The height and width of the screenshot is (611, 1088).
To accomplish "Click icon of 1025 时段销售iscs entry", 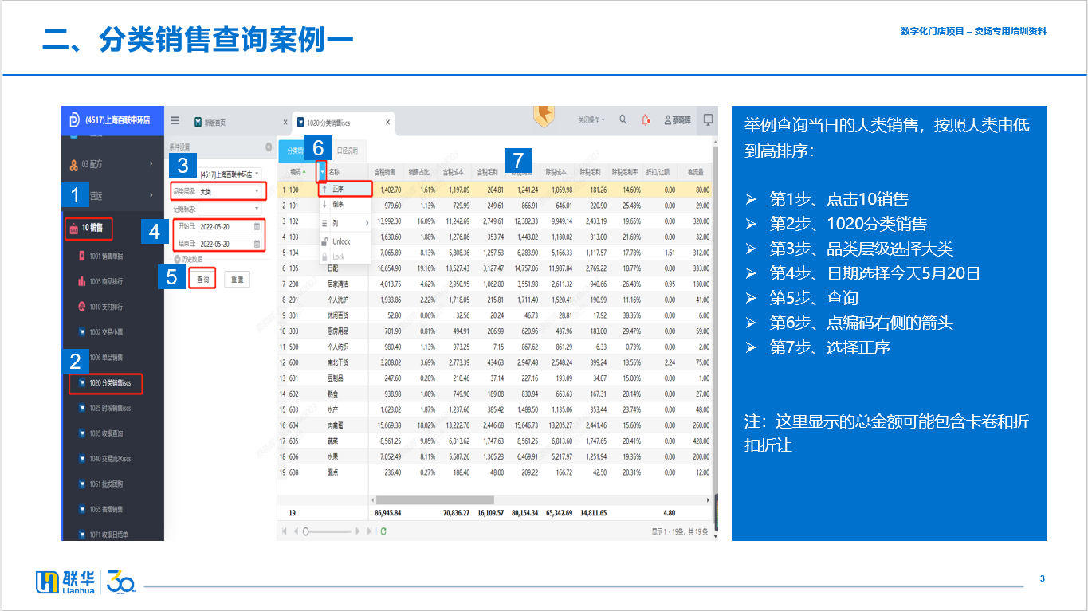I will [81, 408].
